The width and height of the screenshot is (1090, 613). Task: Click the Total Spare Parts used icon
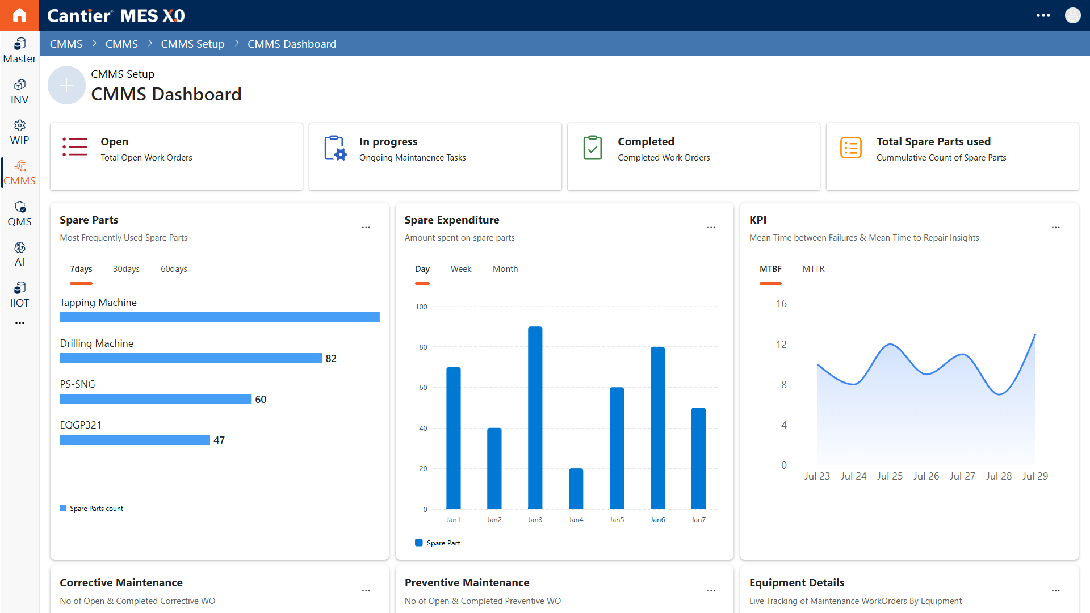(x=851, y=148)
